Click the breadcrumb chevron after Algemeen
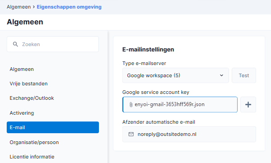This screenshot has height=163, width=271. [x=34, y=7]
